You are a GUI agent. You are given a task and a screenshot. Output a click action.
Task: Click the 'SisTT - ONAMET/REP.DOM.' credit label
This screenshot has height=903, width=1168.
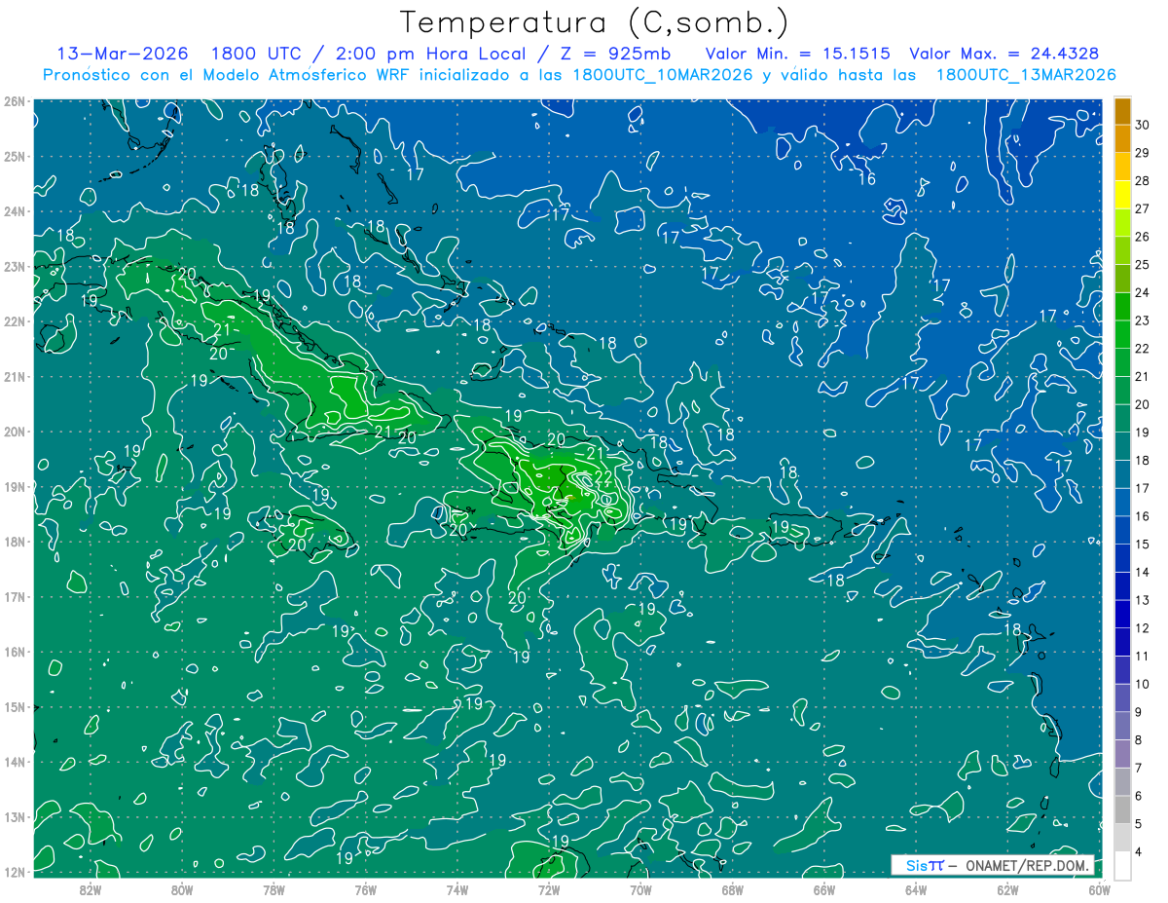coord(993,865)
